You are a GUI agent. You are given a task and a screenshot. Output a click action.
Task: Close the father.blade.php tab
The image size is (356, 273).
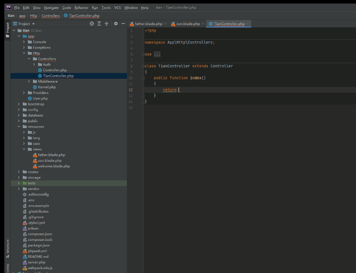pyautogui.click(x=166, y=24)
